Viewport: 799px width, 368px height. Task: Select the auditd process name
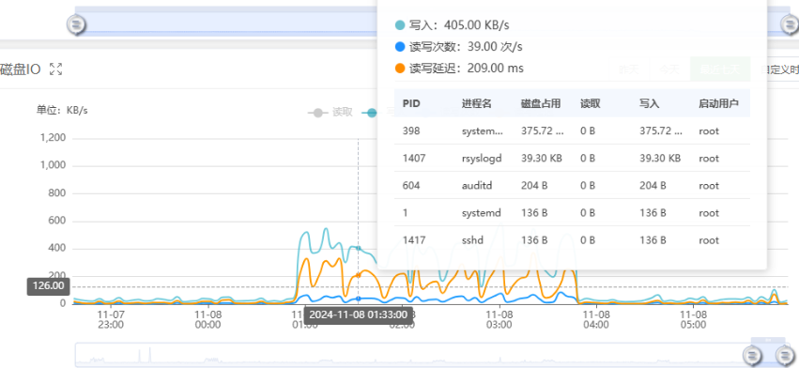[x=476, y=186]
